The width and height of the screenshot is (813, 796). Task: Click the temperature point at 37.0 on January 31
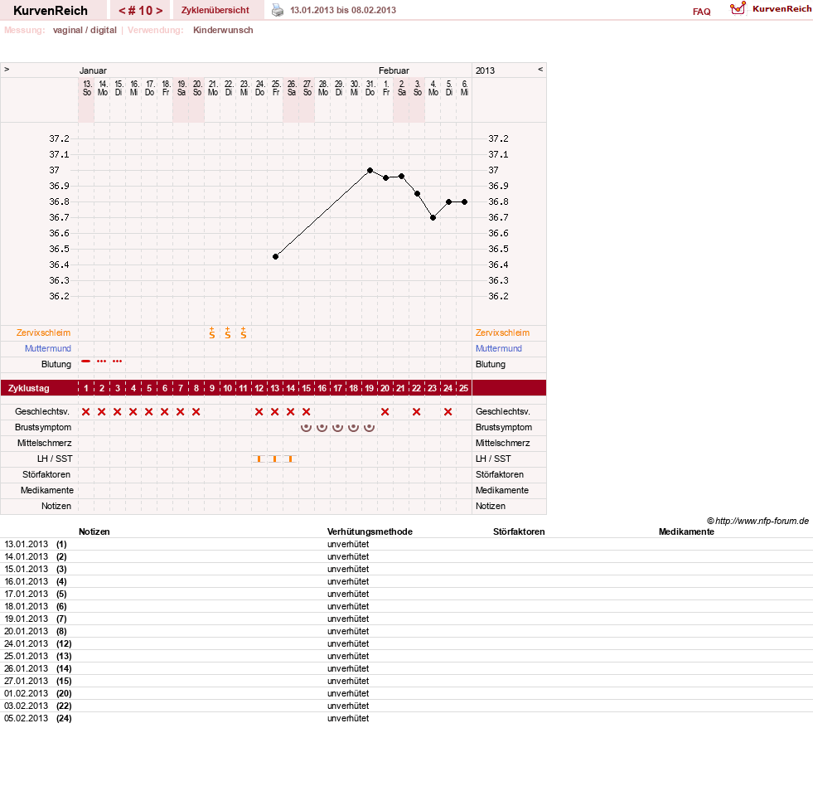pos(370,170)
